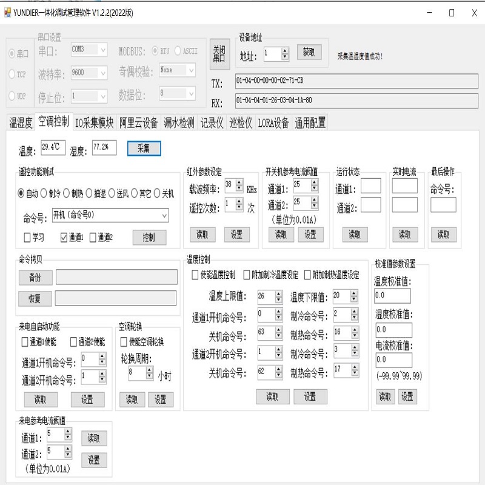Image resolution: width=485 pixels, height=485 pixels.
Task: Open the 巡检仪 tab
Action: point(241,122)
